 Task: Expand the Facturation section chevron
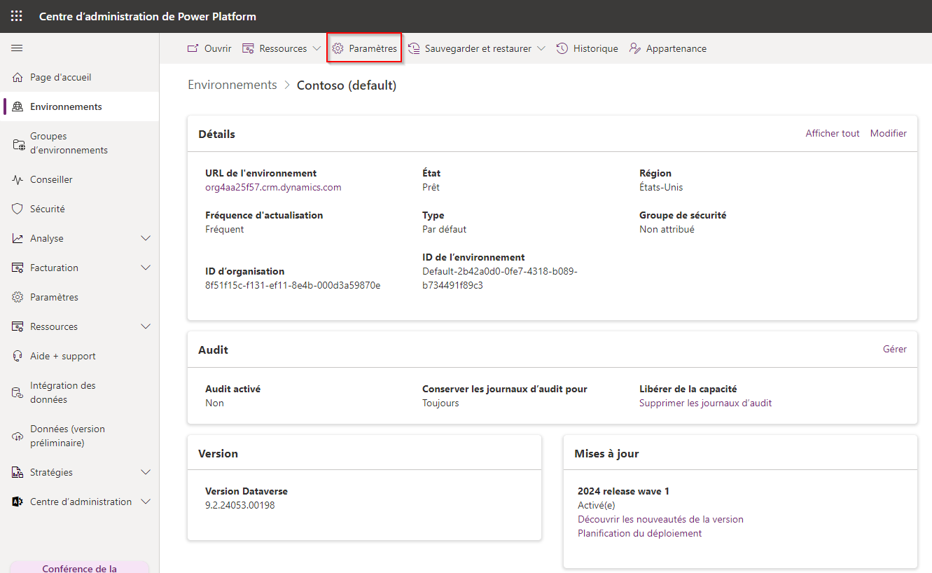[146, 268]
